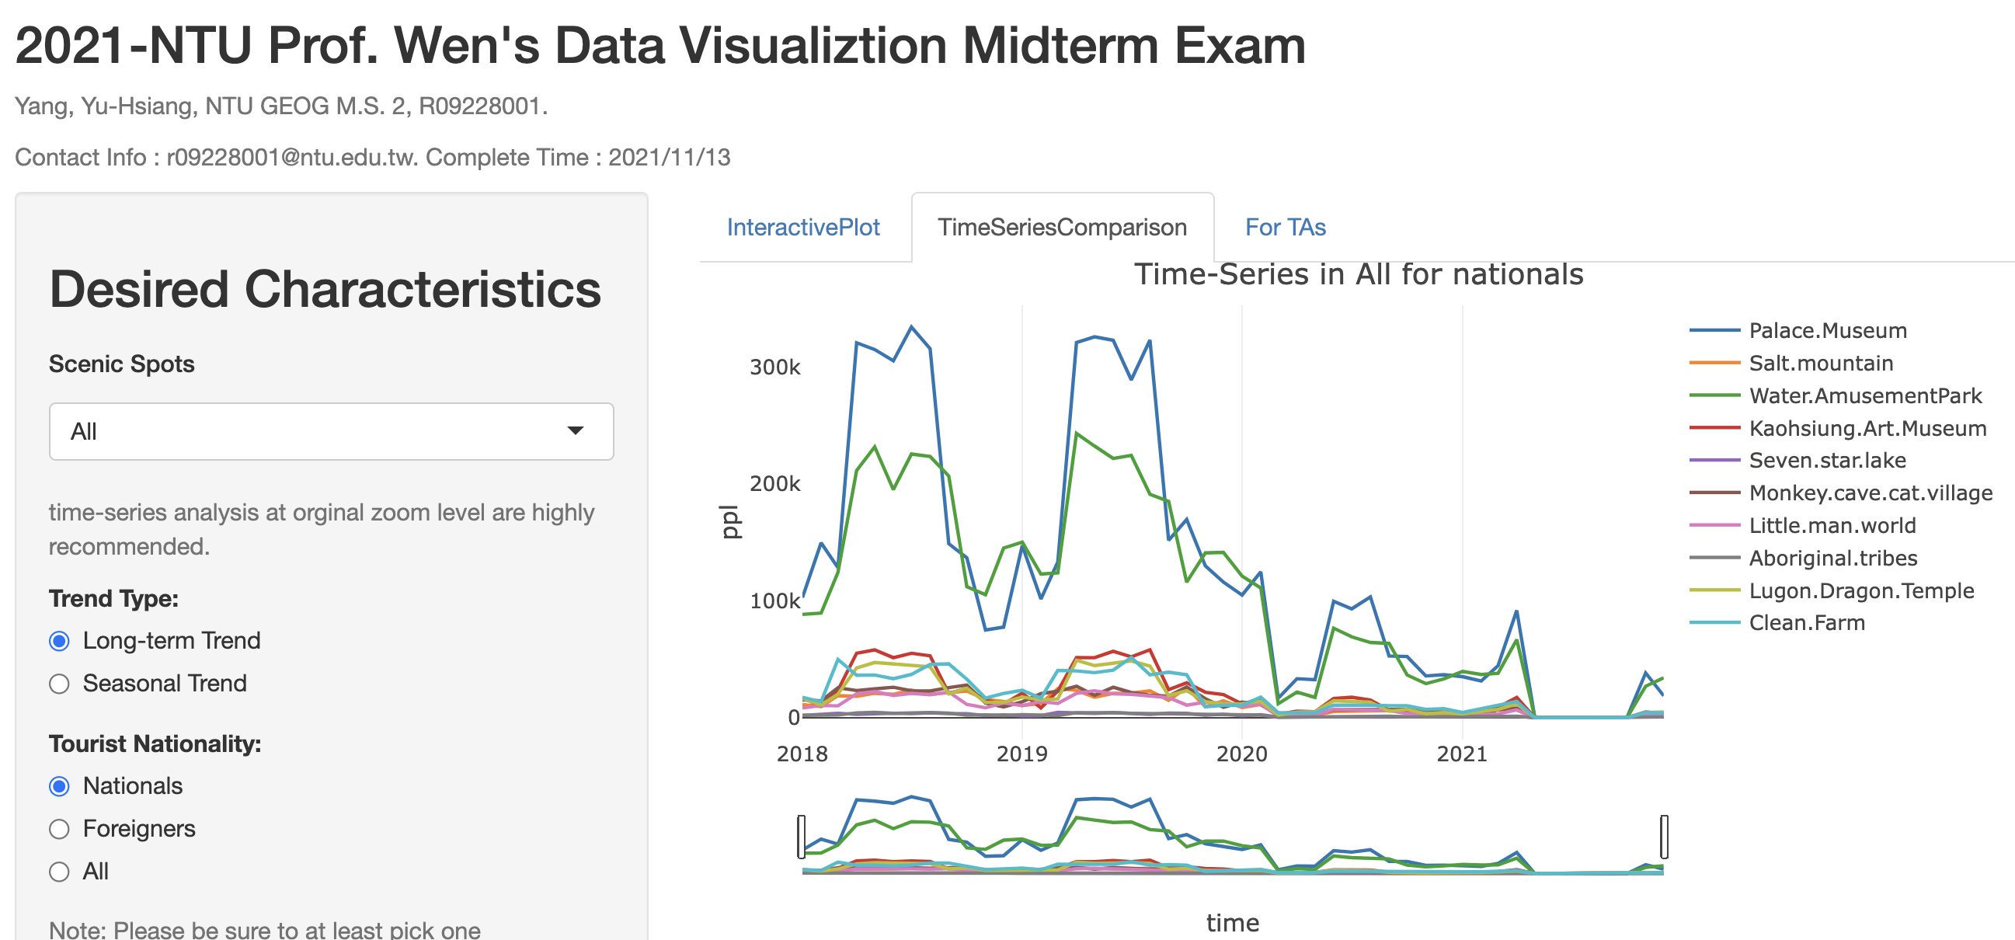Hide the Salt.mountain series in legend

click(x=1820, y=364)
